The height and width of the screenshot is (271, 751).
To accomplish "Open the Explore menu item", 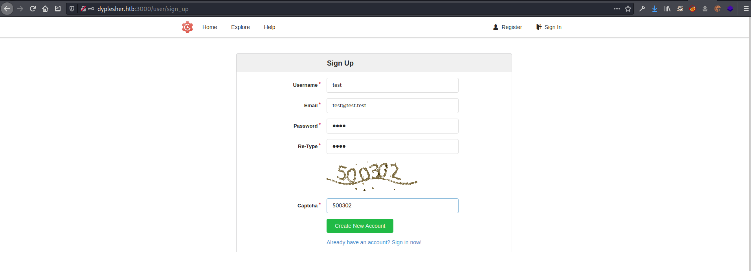I will pyautogui.click(x=241, y=27).
